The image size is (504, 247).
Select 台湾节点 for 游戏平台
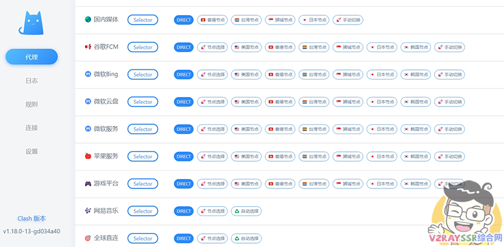coord(314,184)
